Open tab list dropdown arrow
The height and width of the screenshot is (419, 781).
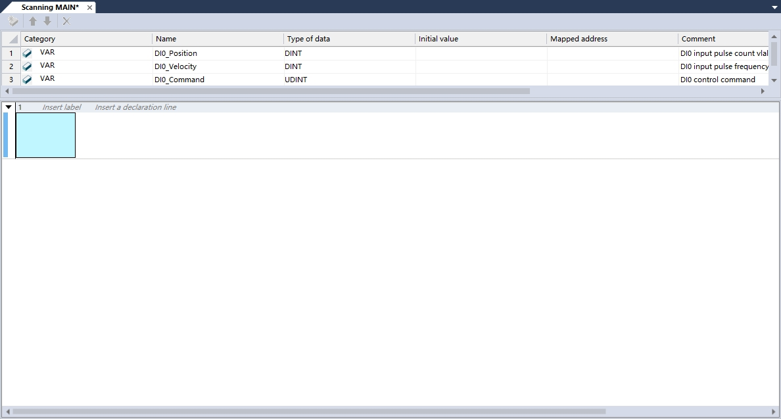coord(774,7)
